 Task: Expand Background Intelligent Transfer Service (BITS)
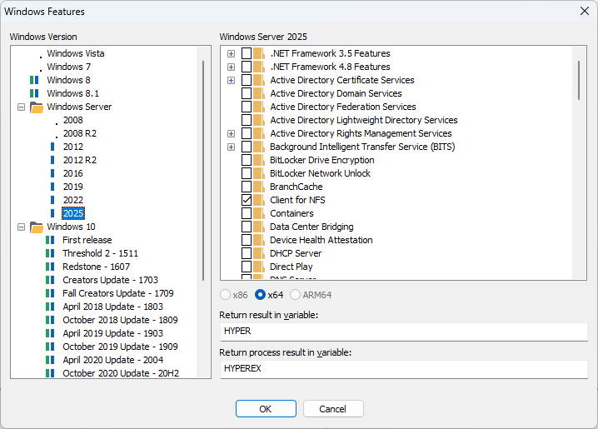pyautogui.click(x=231, y=147)
